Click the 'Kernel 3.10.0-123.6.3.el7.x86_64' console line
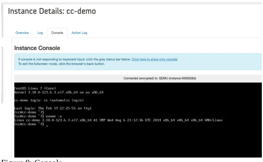The height and width of the screenshot is (162, 263). click(59, 92)
